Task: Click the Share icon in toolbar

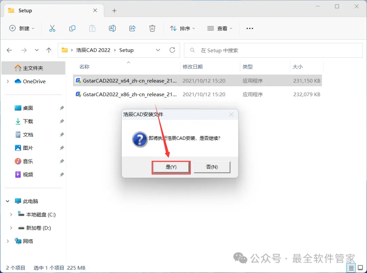Action: pyautogui.click(x=132, y=28)
